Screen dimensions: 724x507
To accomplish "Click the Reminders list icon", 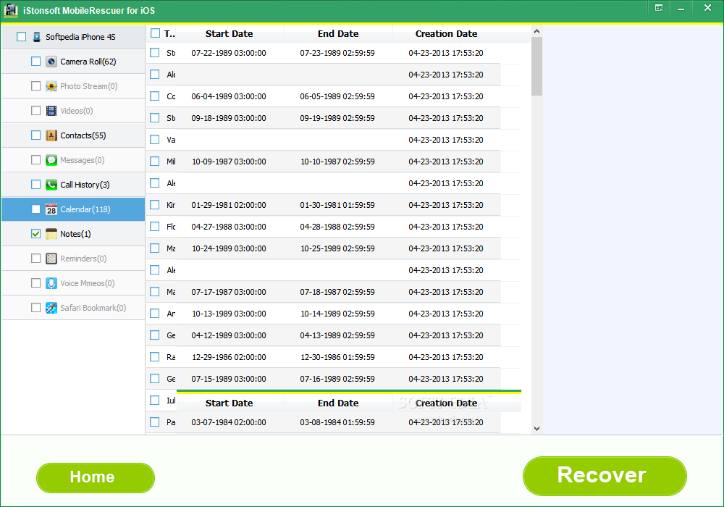I will (x=51, y=259).
